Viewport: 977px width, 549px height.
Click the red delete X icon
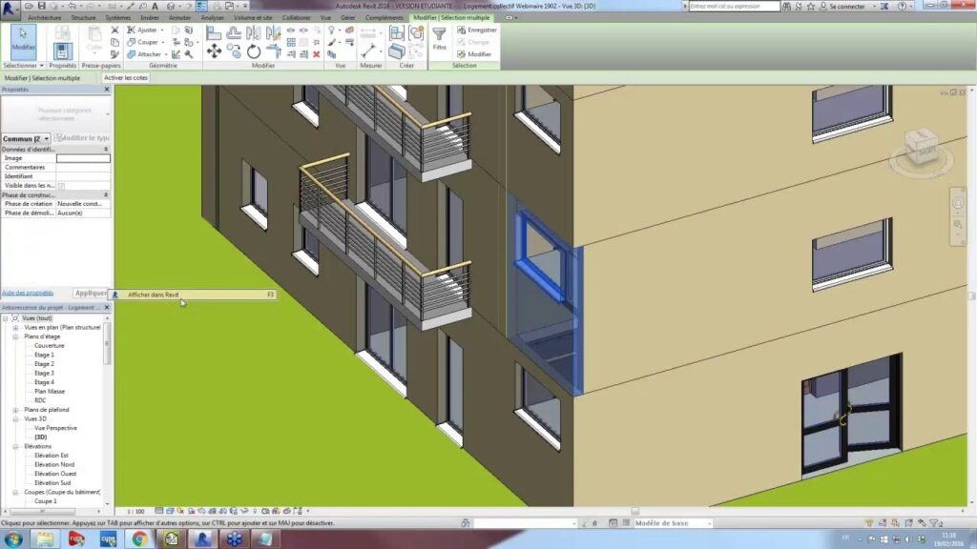pos(317,53)
